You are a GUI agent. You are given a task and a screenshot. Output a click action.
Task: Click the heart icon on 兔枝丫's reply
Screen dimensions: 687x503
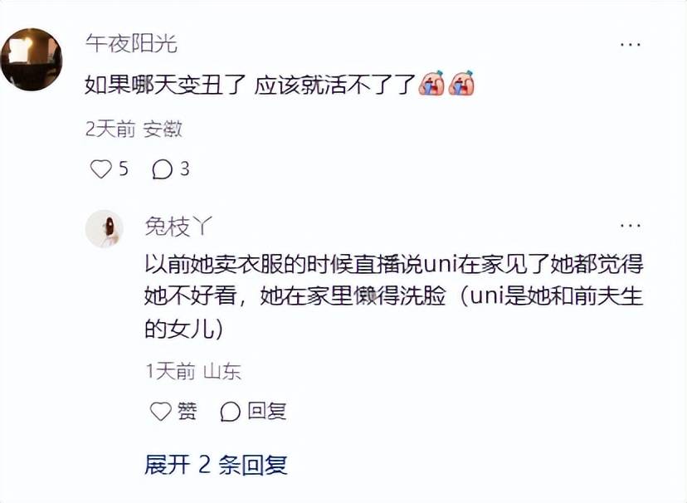tap(161, 411)
